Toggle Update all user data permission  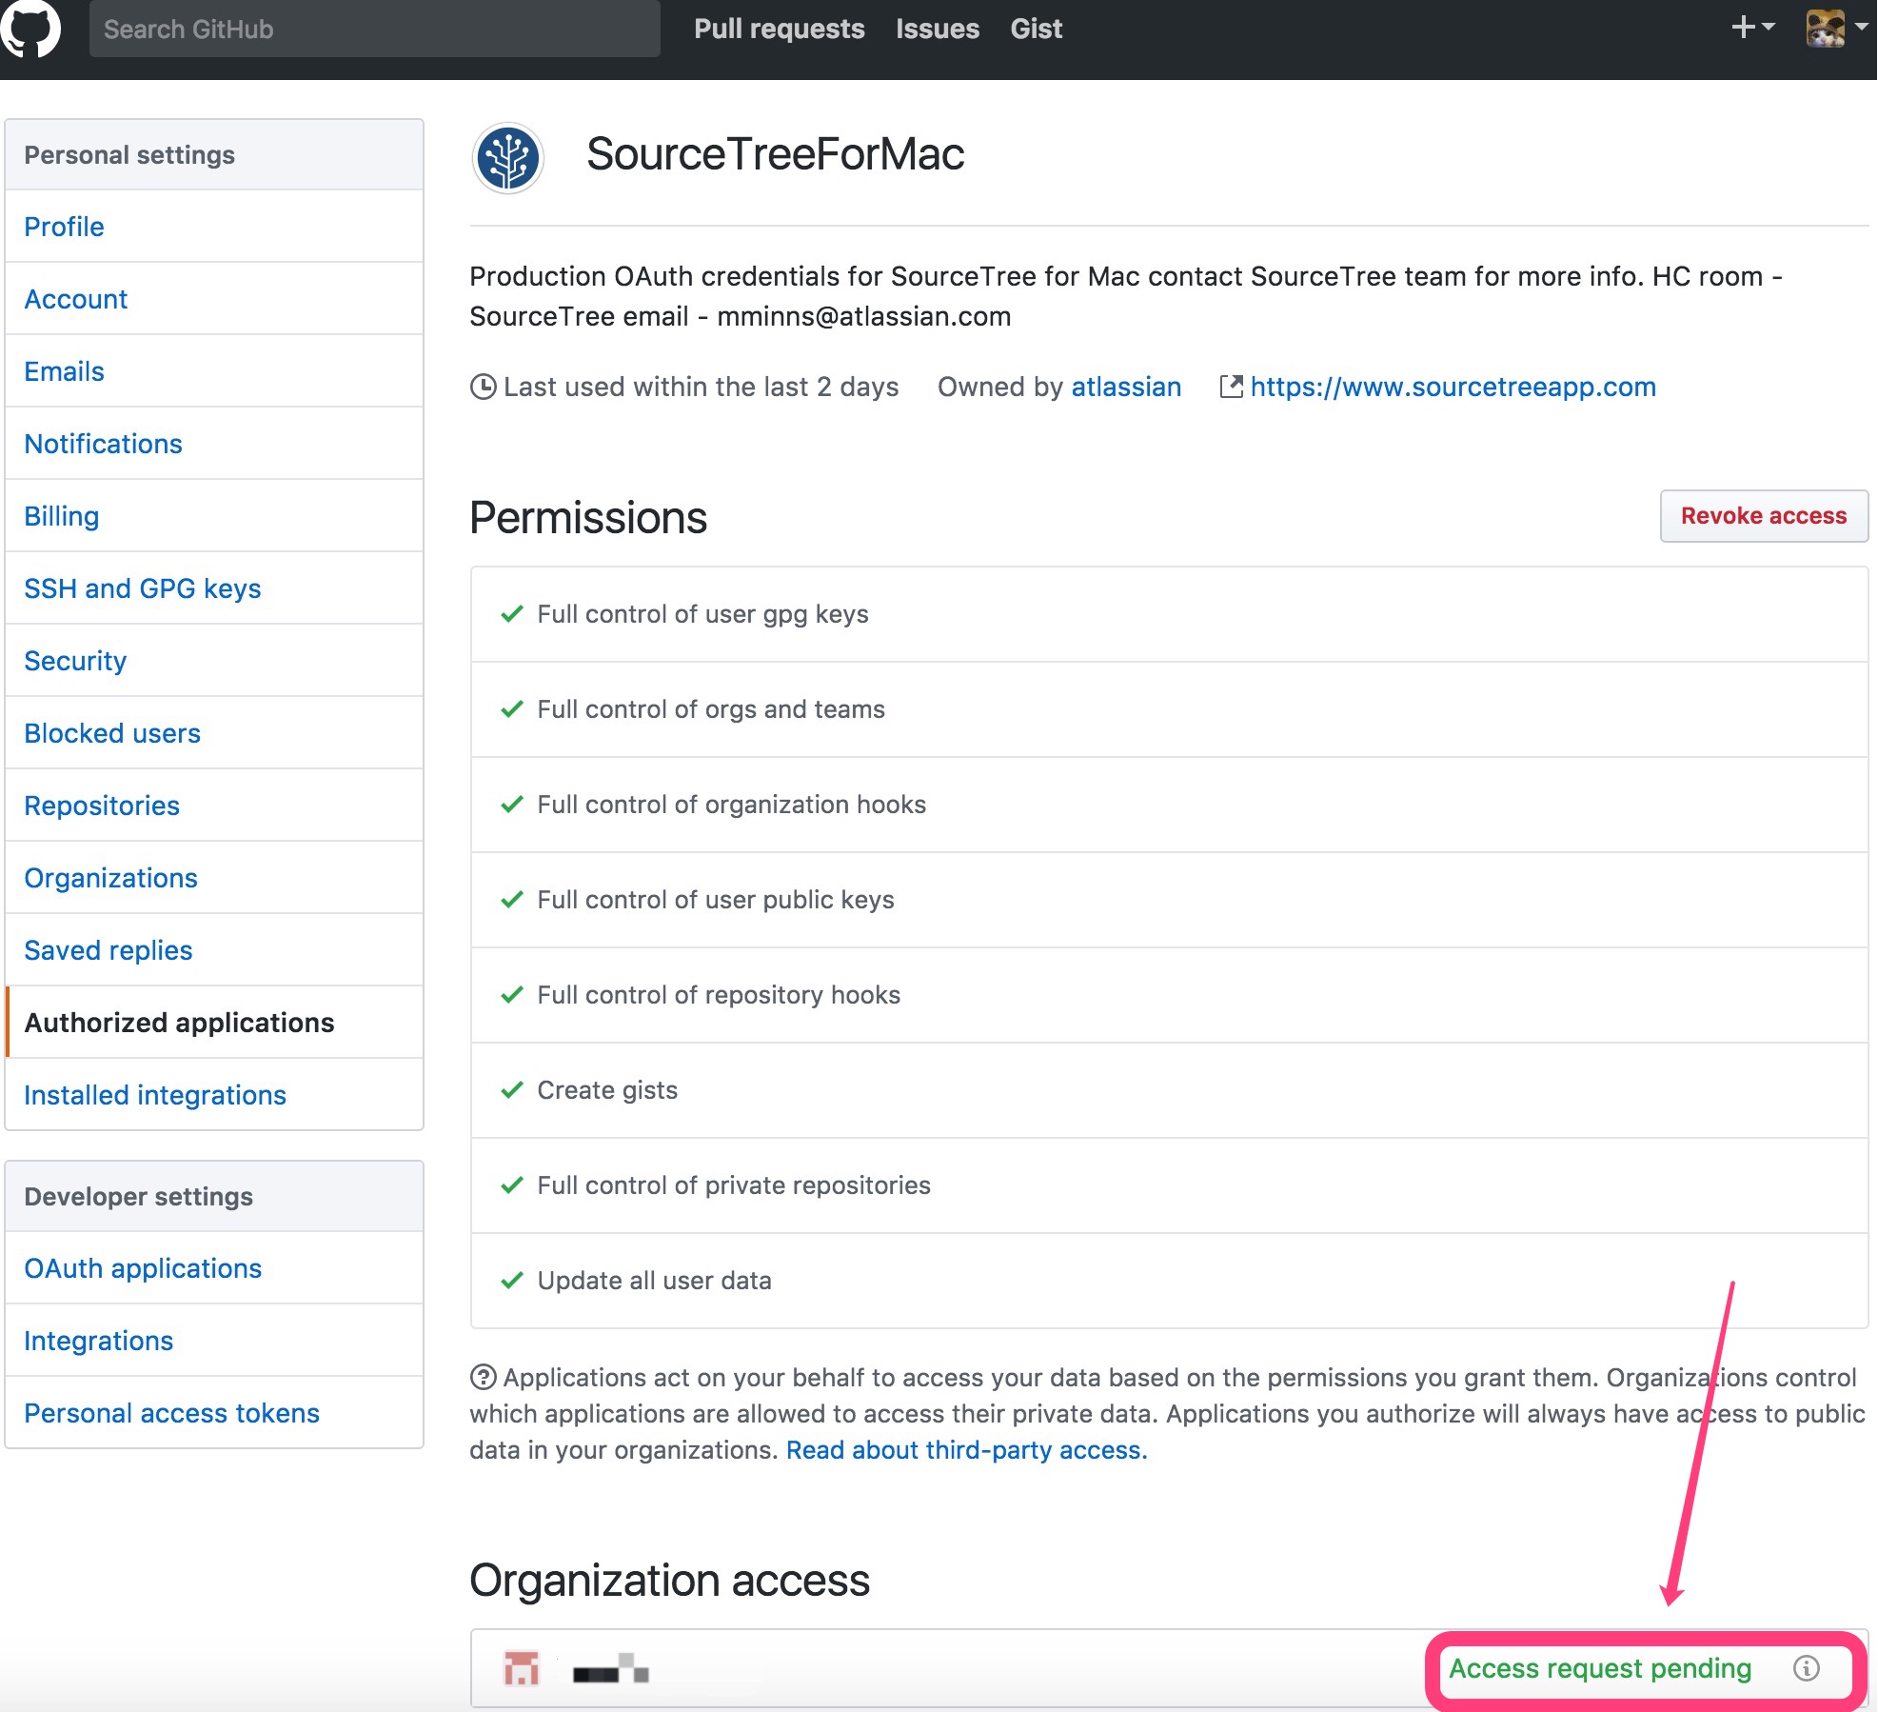(x=514, y=1280)
